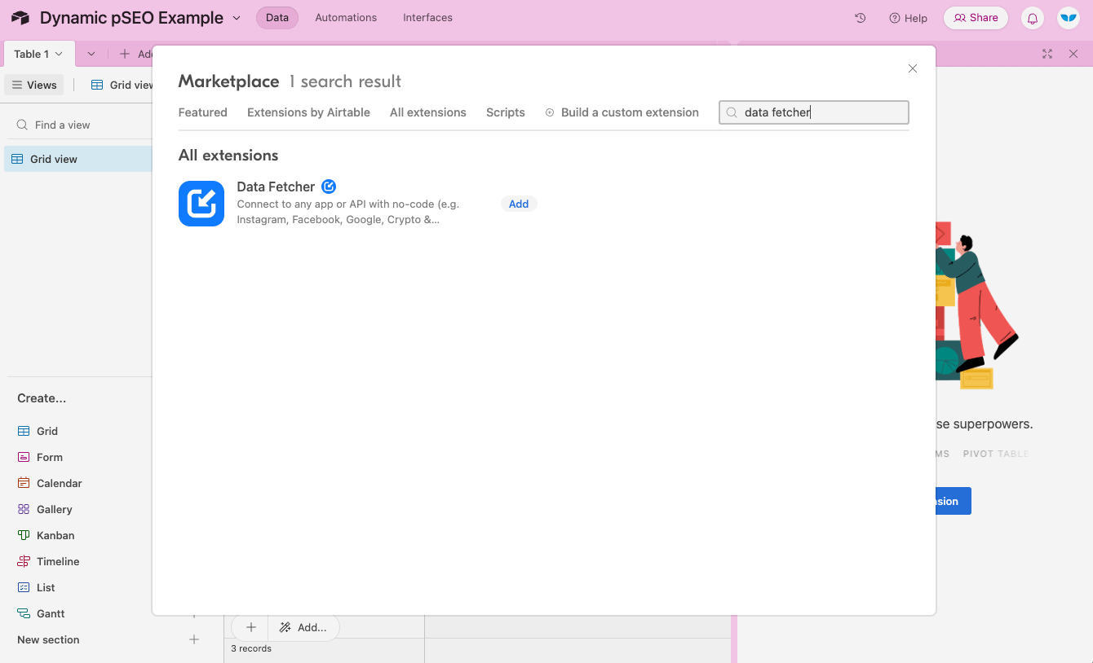
Task: Switch to the Automations tab
Action: (x=346, y=18)
